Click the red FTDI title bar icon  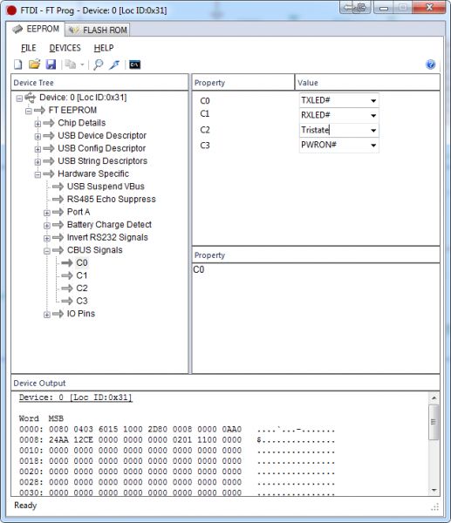tap(11, 10)
